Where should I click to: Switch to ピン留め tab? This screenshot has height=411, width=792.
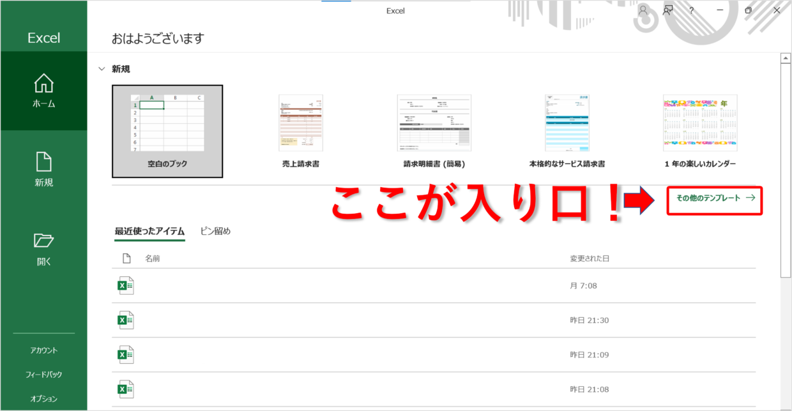215,232
